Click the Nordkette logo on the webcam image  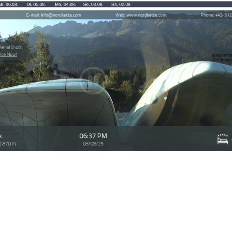point(222,58)
